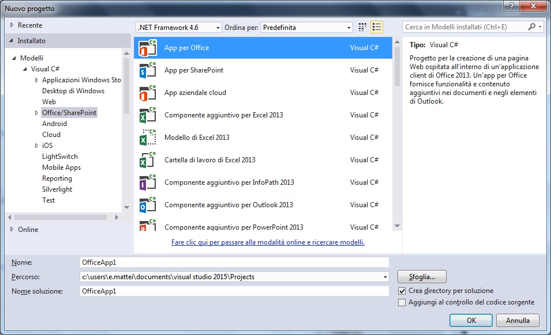
Task: Select the App per SharePoint template icon
Action: coord(148,70)
